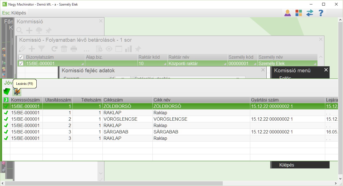Viewport: 343px width, 186px height.
Task: Click Esc: Kilépés in the top menu
Action: (14, 13)
